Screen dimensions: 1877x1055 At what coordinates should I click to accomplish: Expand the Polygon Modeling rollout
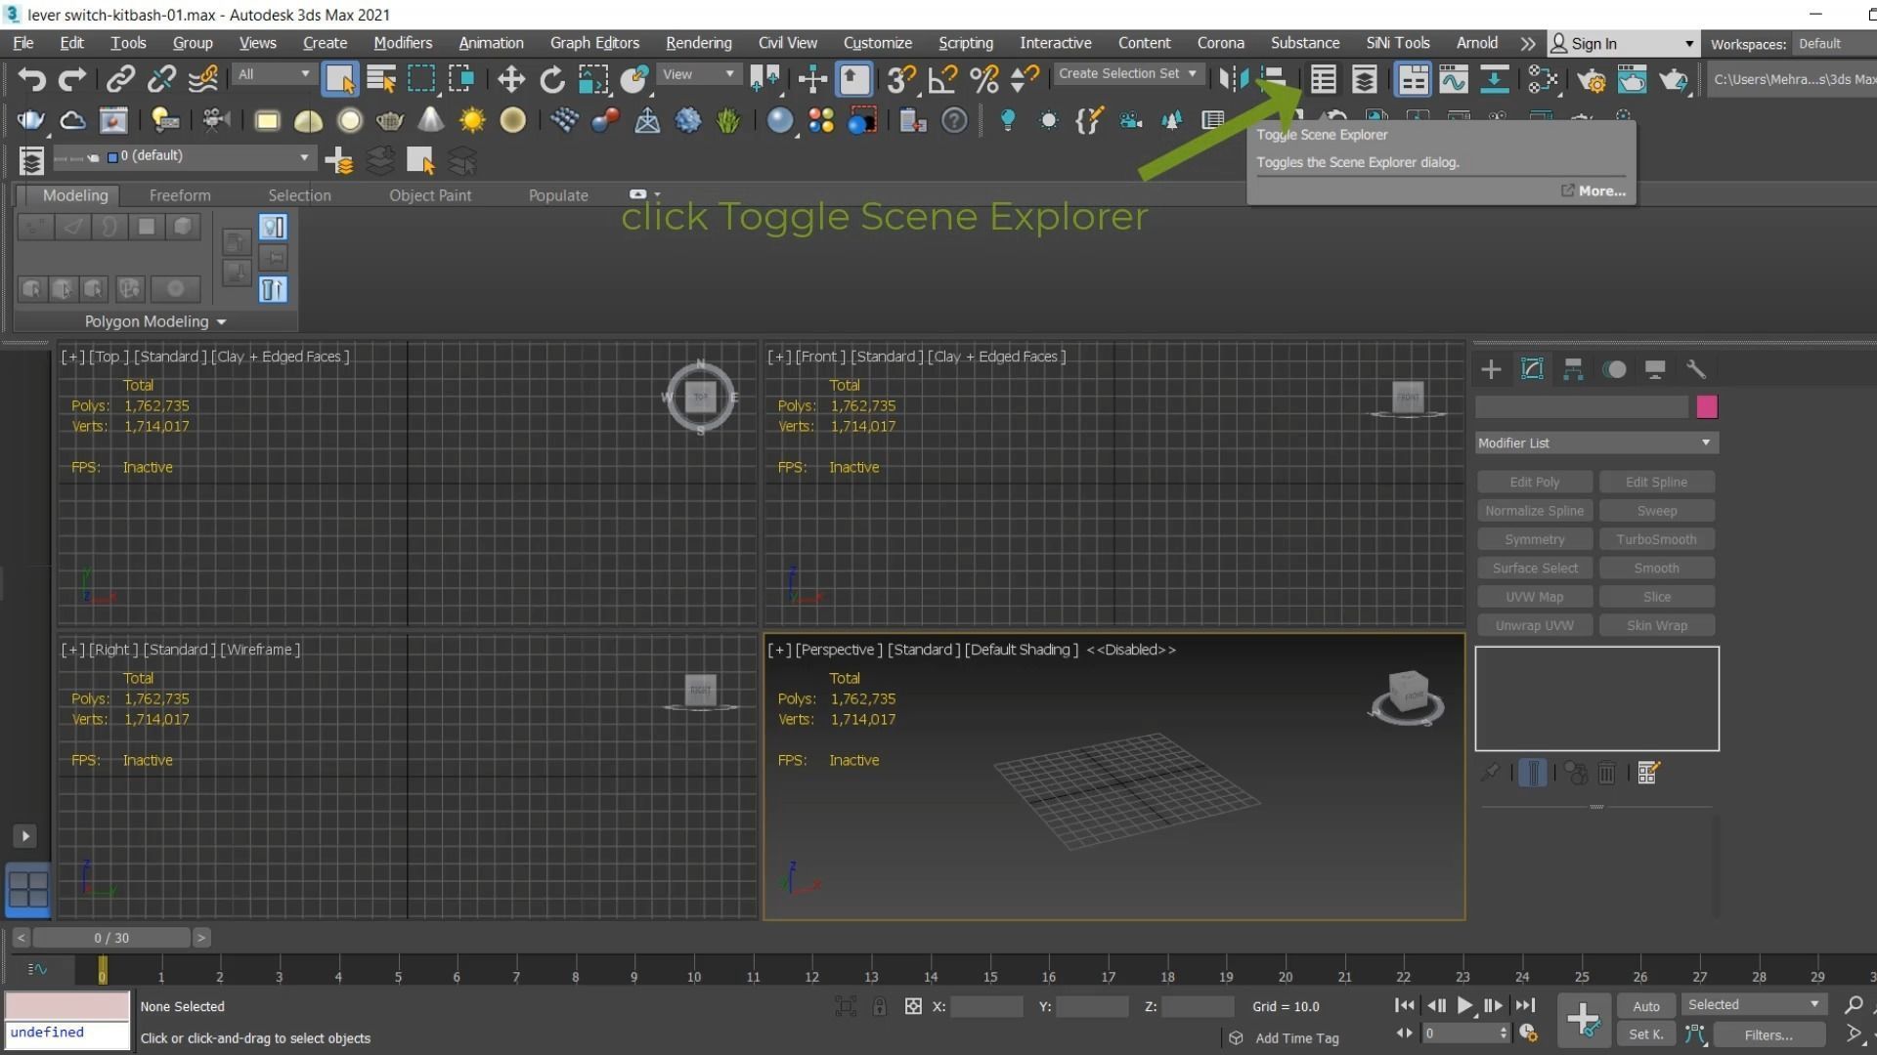point(154,321)
